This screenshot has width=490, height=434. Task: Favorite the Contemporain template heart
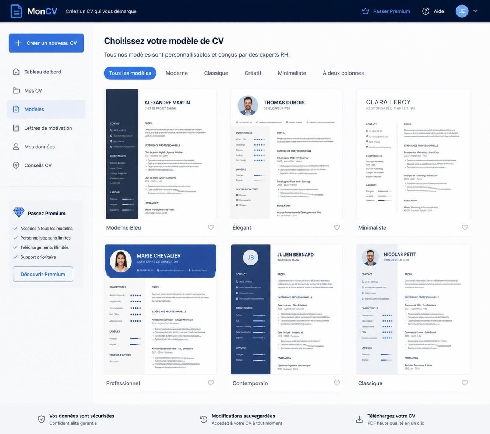point(337,383)
